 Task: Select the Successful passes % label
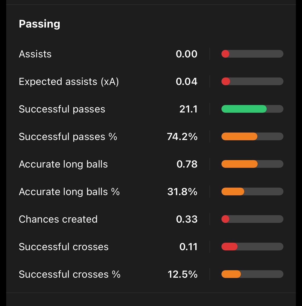point(68,137)
